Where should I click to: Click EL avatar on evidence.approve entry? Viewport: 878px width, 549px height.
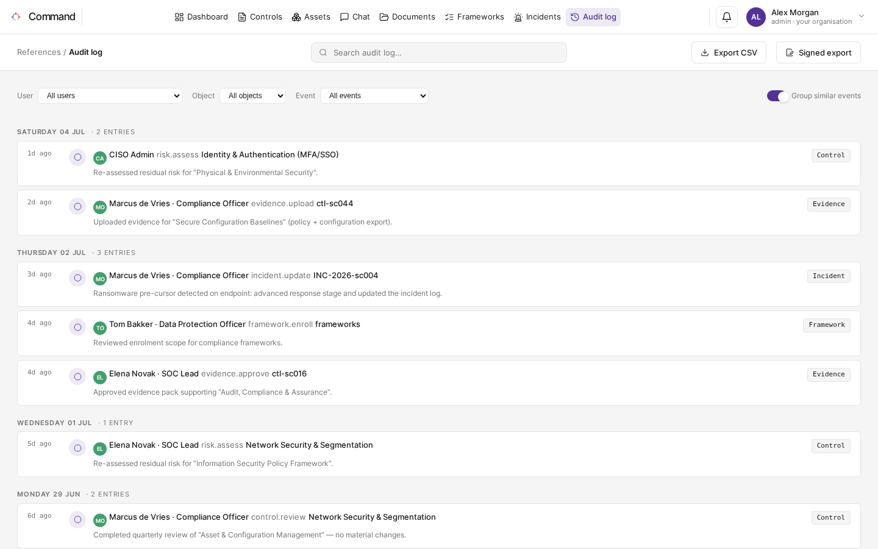click(x=100, y=377)
